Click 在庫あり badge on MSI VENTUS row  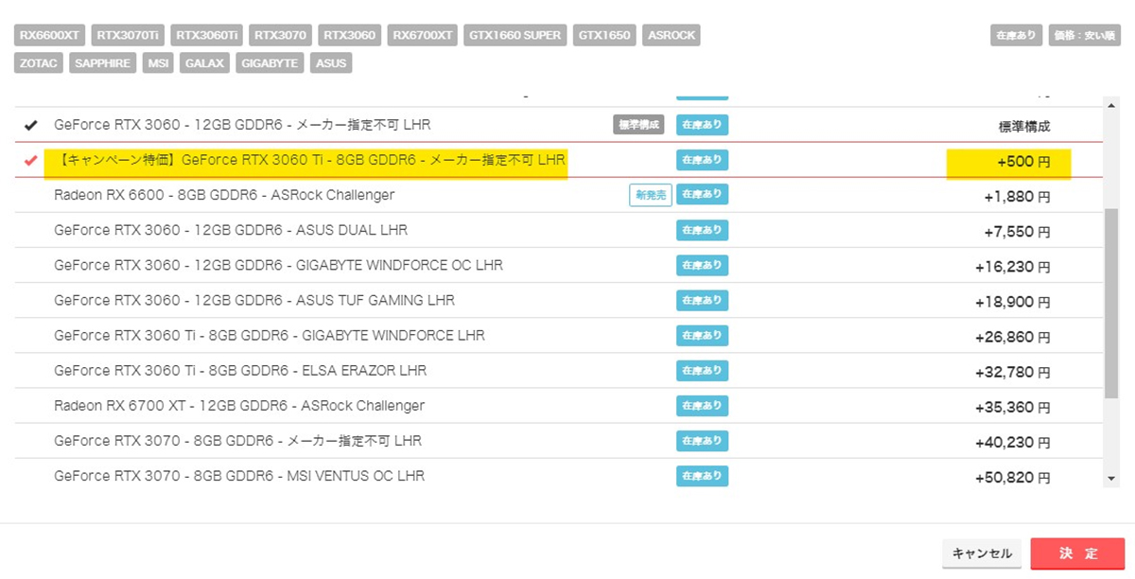click(x=702, y=475)
